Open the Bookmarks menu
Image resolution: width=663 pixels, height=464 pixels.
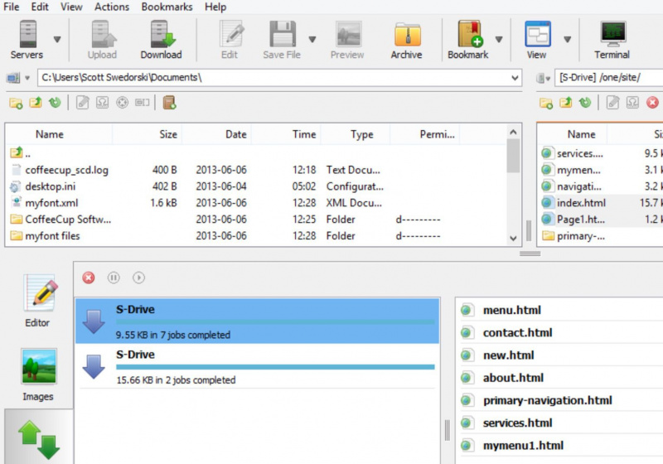coord(167,7)
